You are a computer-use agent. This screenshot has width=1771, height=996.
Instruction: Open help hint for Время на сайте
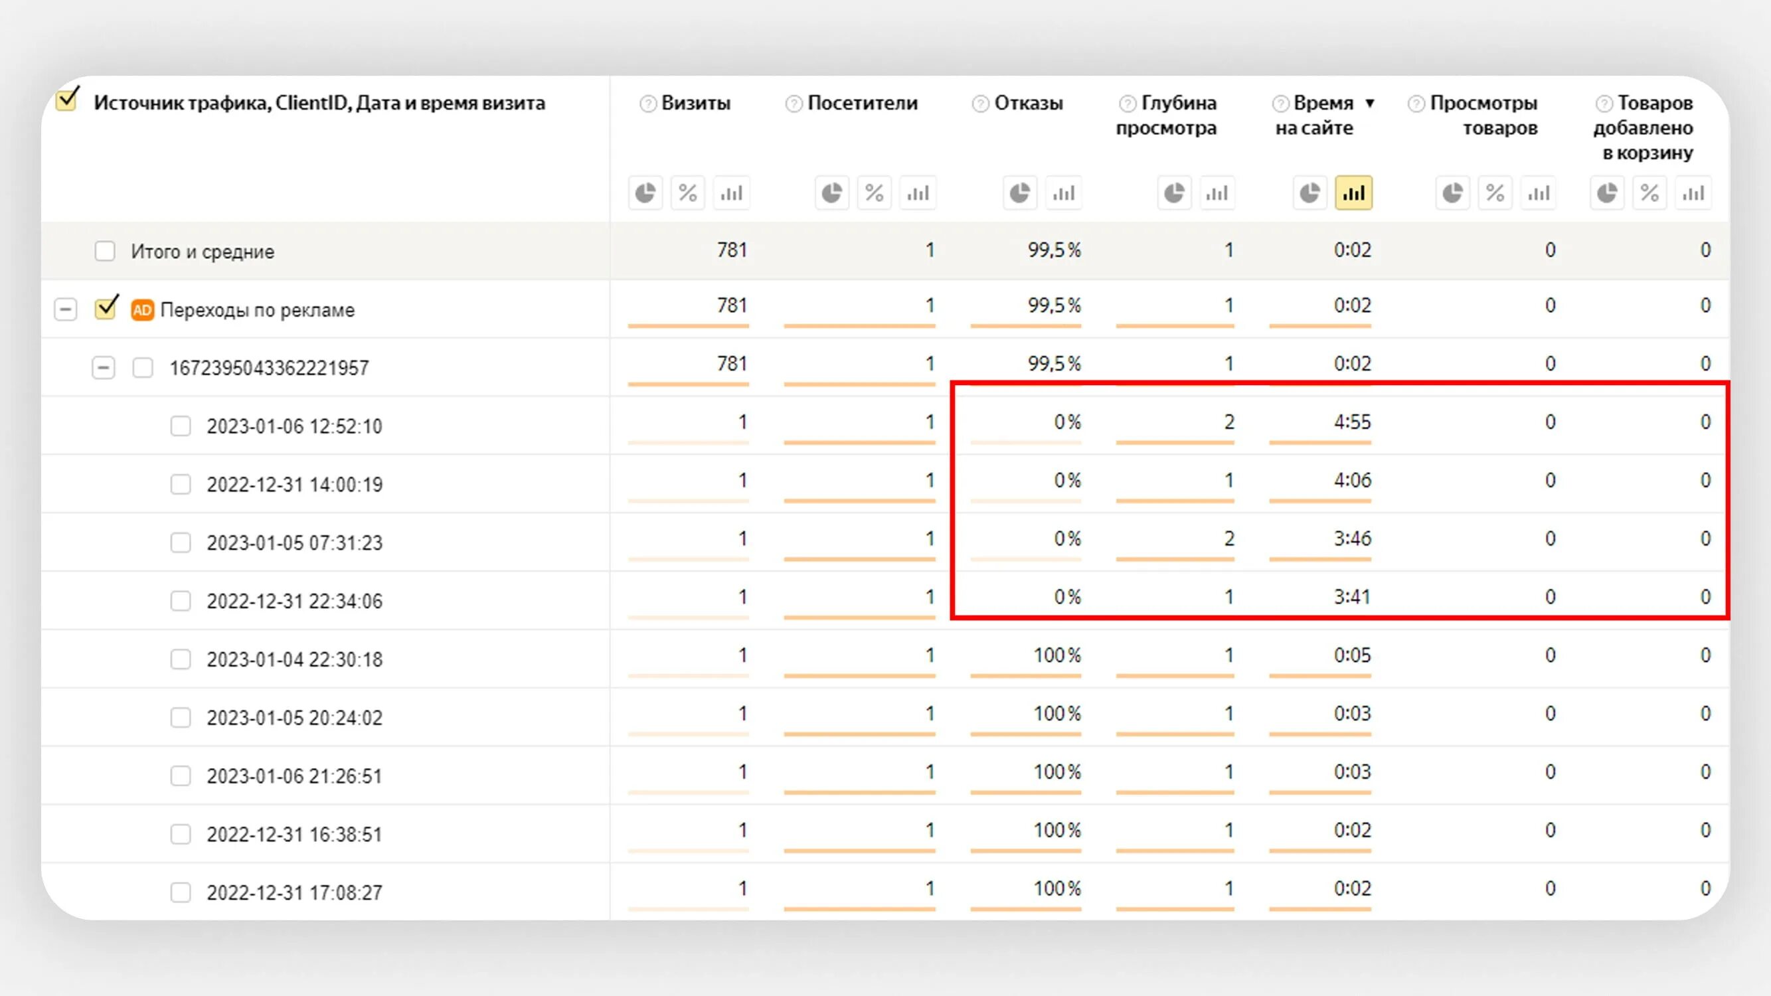tap(1280, 104)
